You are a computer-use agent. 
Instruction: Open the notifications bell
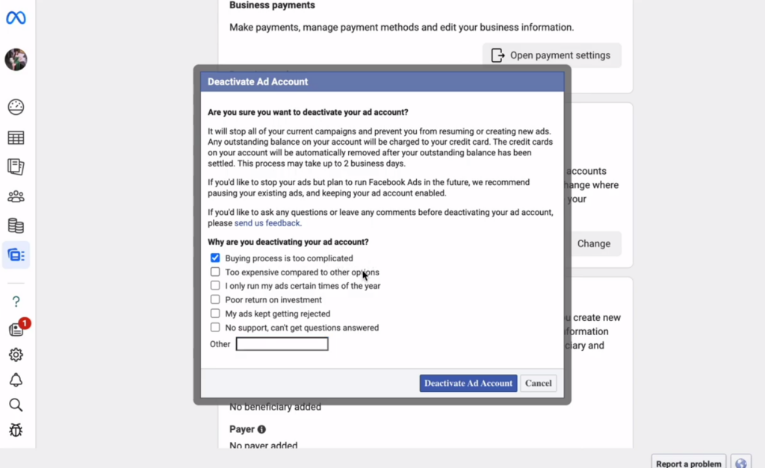pyautogui.click(x=16, y=380)
